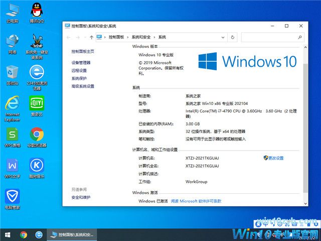This screenshot has width=321, height=241.
Task: Open WPS文字 desktop shortcut
Action: click(x=12, y=168)
